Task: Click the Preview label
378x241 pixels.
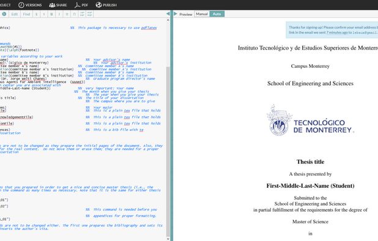Action: pos(185,14)
